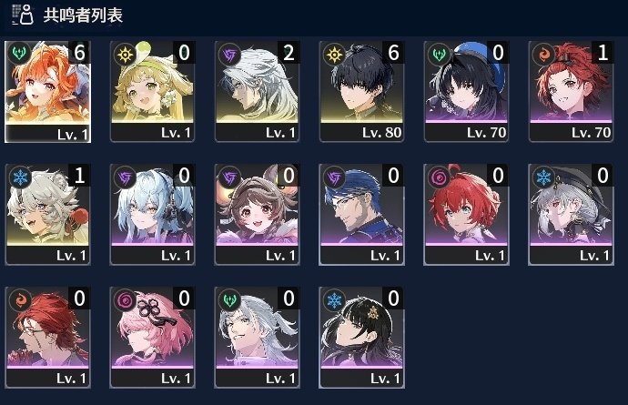Select the black-haired man at Lv. 80

(x=361, y=92)
